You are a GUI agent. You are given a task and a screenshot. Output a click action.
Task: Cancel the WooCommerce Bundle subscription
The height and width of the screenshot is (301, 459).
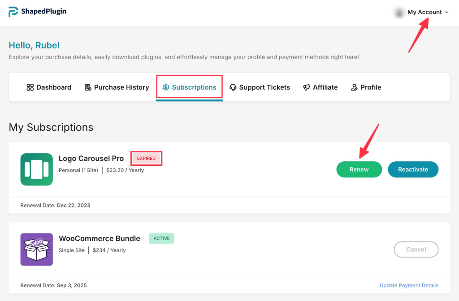[416, 249]
